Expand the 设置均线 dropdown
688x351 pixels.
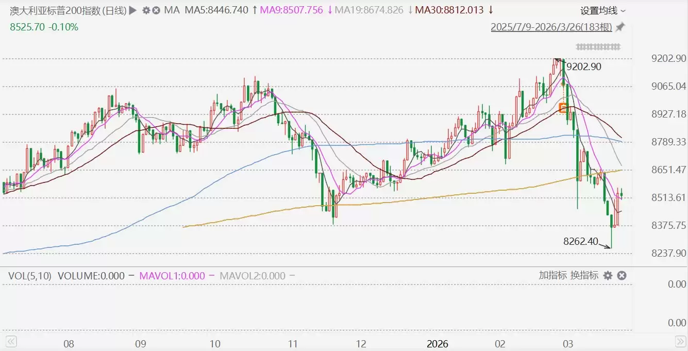(603, 11)
